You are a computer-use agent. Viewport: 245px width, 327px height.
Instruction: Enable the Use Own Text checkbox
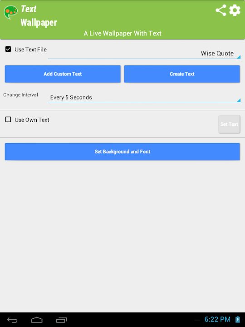click(8, 119)
